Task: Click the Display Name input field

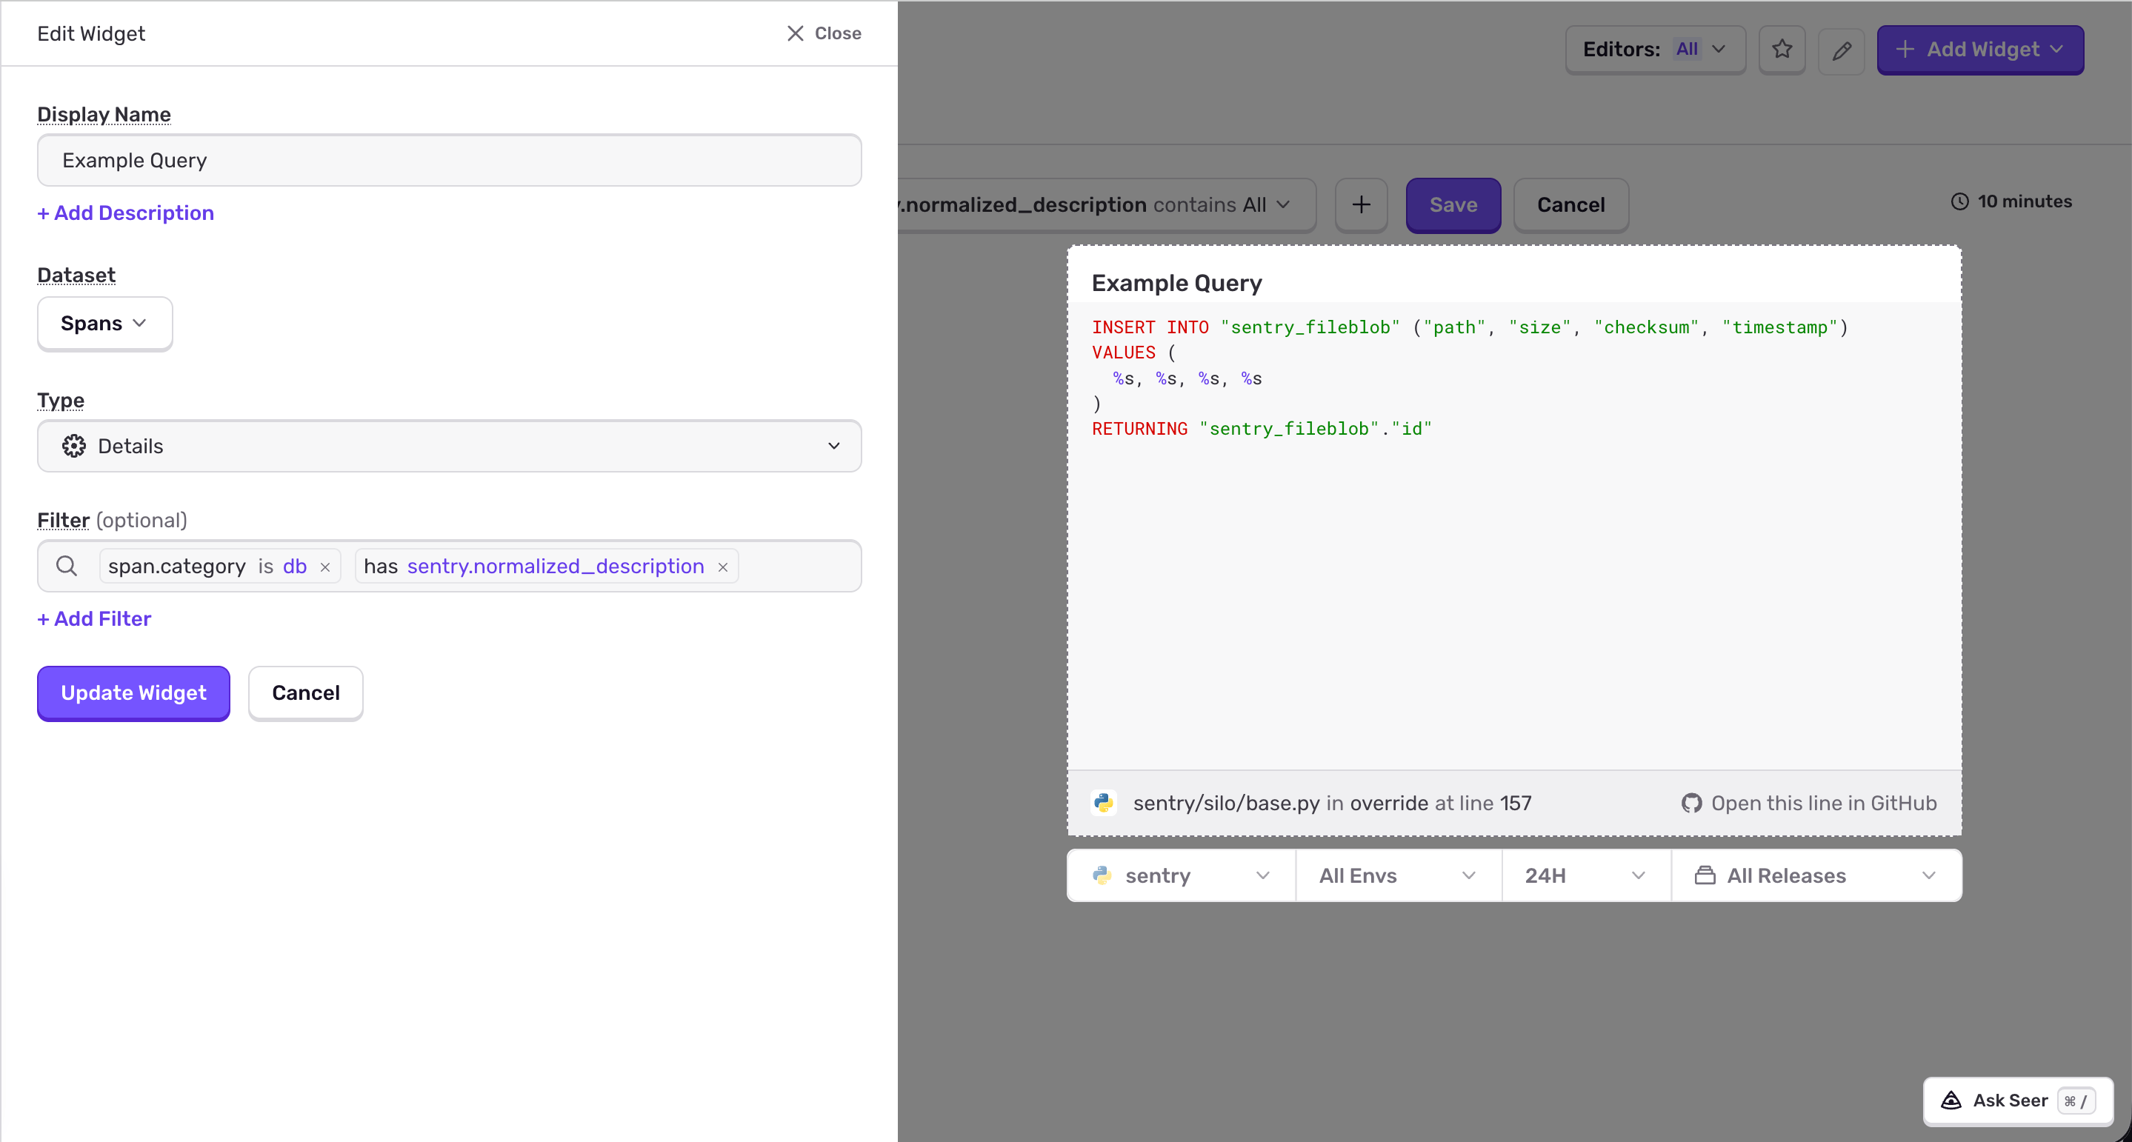Action: coord(450,161)
